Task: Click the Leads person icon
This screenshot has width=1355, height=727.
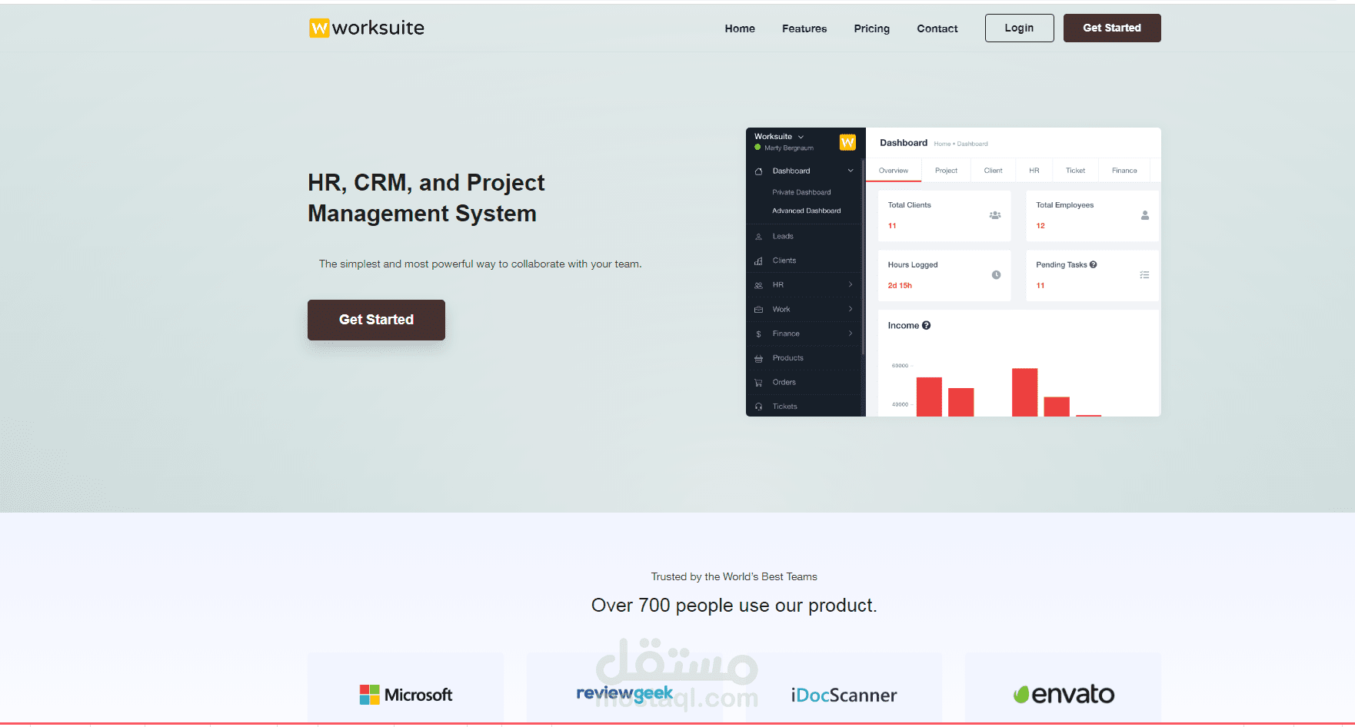Action: coord(758,237)
